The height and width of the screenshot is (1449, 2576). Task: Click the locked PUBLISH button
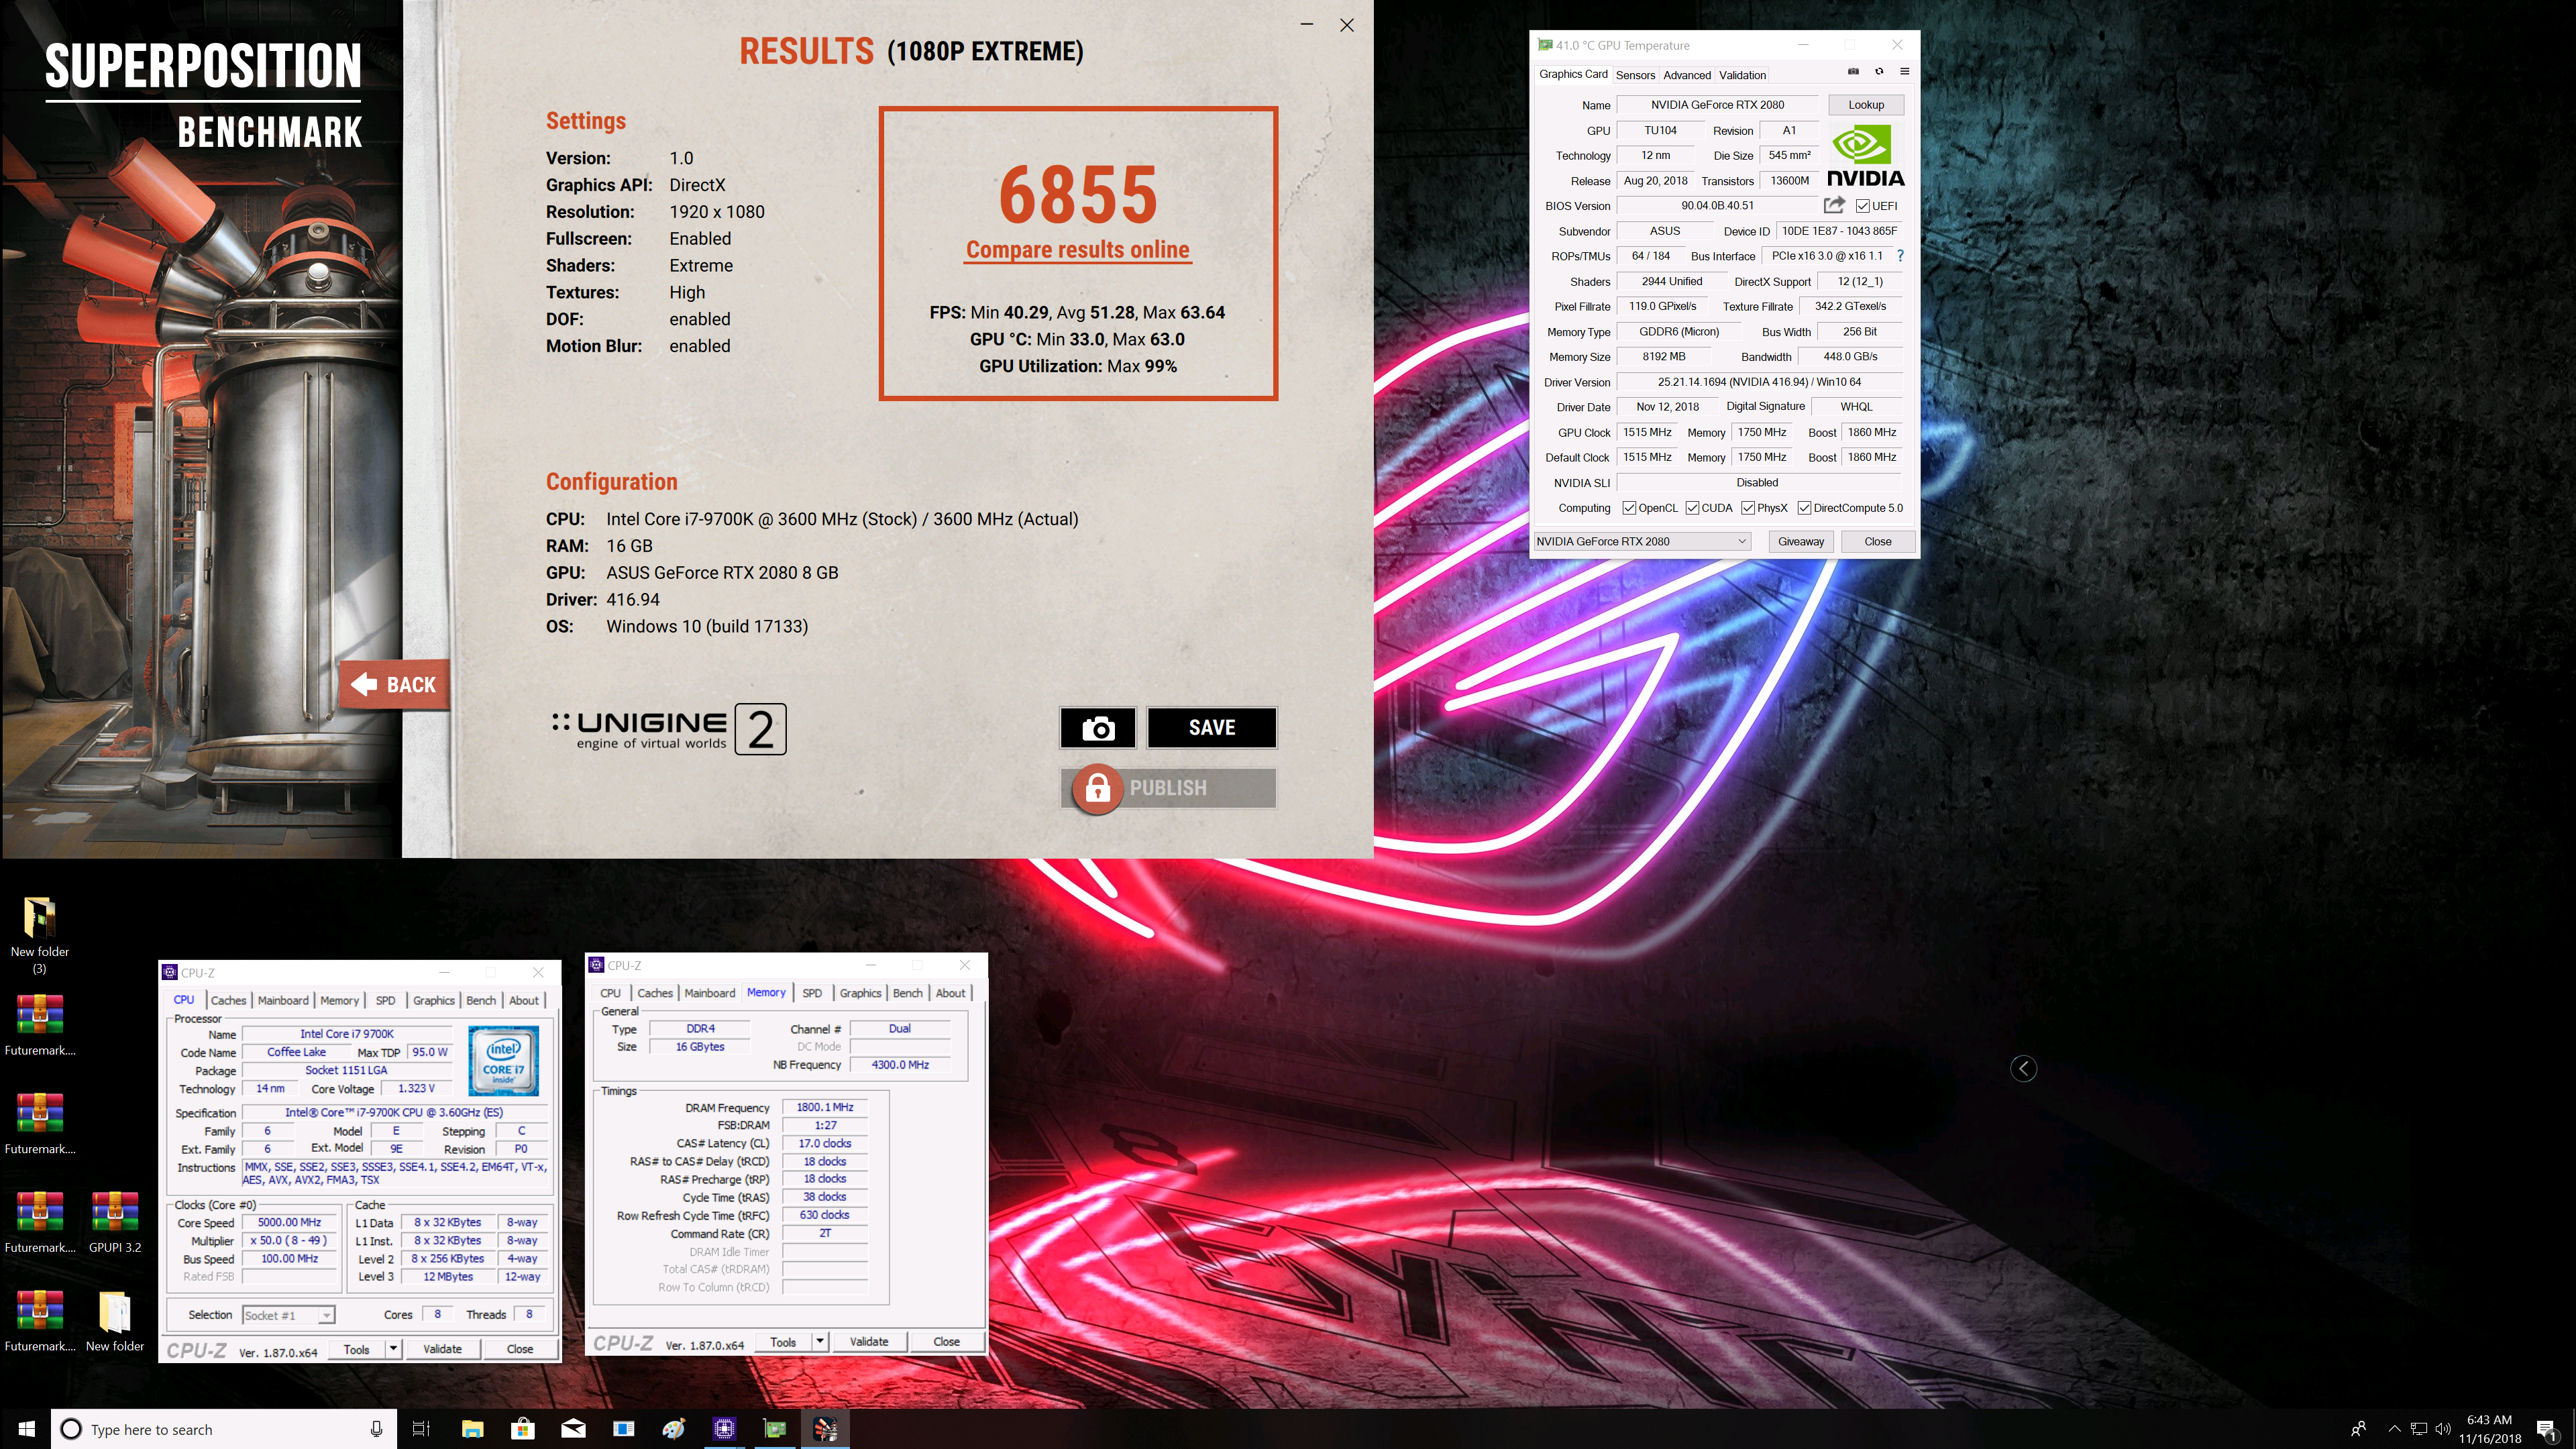pos(1168,788)
